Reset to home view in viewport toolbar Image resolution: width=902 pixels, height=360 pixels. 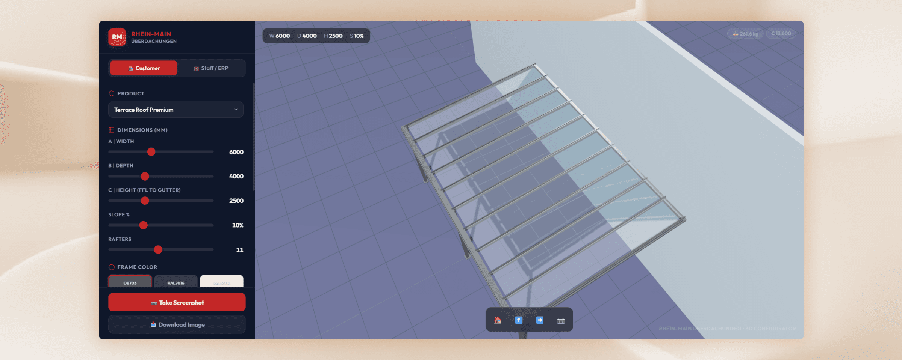pos(498,320)
